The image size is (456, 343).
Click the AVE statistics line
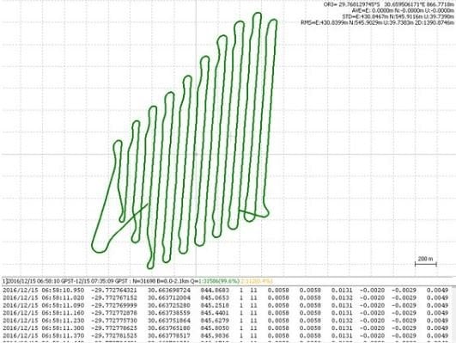(403, 10)
